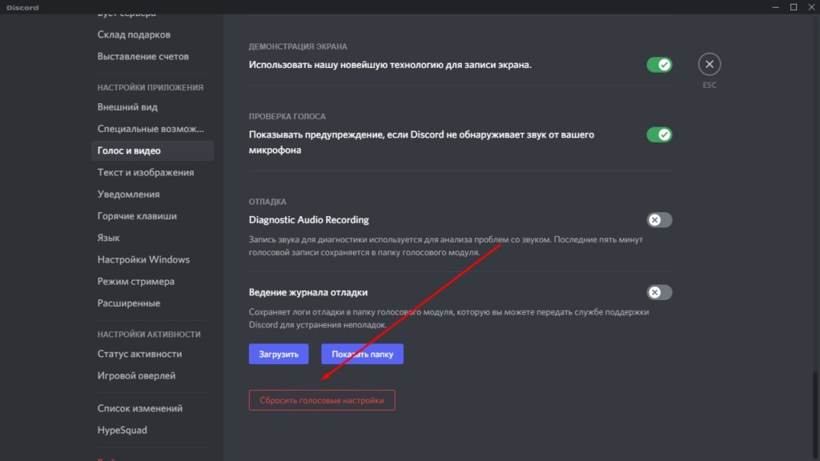820x461 pixels.
Task: Enable Diagnostic Audio Recording switch
Action: click(x=659, y=220)
